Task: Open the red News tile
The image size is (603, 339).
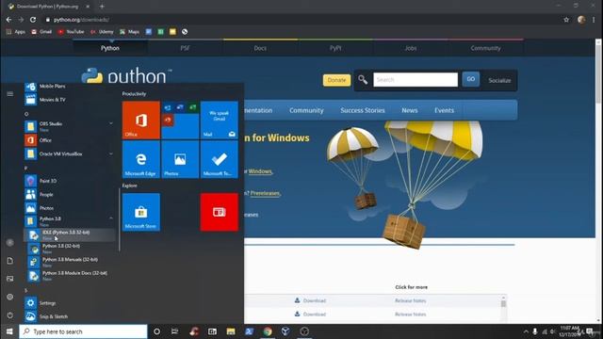Action: 220,212
